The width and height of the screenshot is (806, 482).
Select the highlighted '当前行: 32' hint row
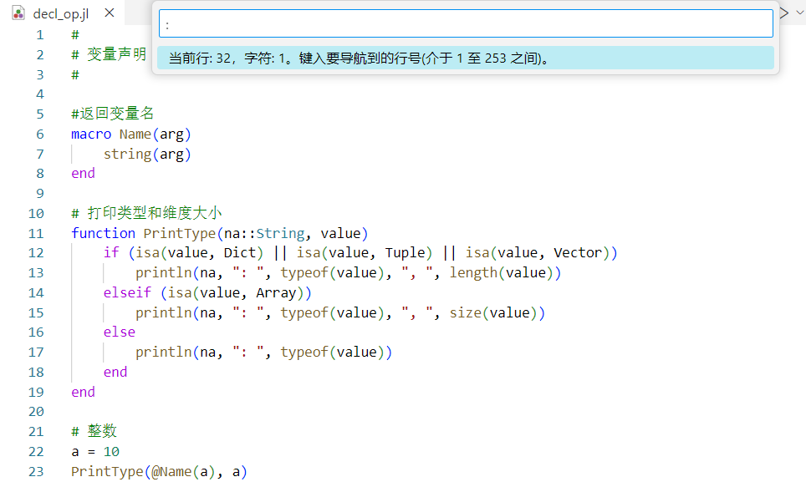(x=466, y=58)
